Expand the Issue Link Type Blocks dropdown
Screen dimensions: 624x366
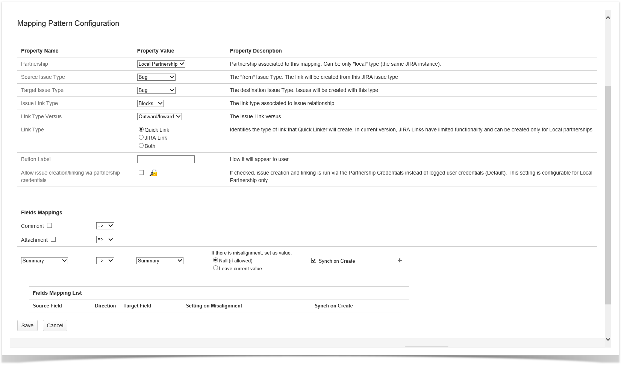(x=150, y=103)
